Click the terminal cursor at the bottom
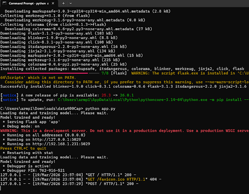This screenshot has height=194, width=249. pos(0,188)
